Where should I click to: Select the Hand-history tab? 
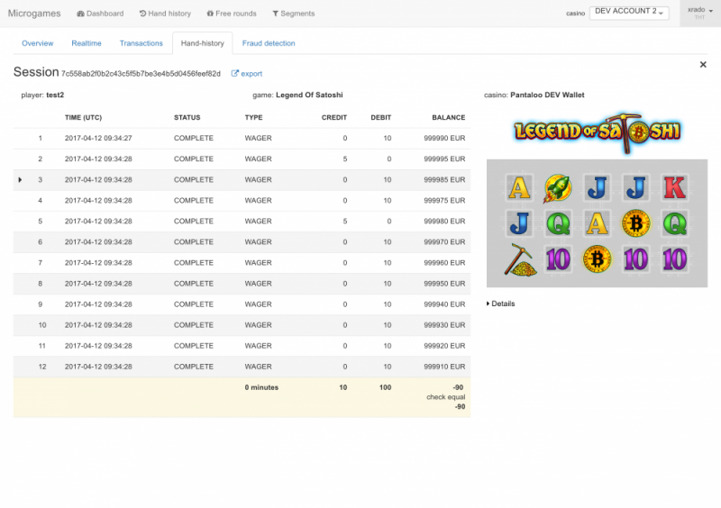(202, 43)
